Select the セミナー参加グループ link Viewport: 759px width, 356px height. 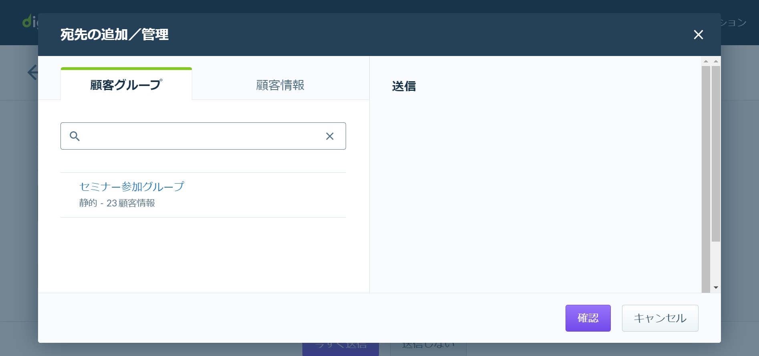click(132, 186)
